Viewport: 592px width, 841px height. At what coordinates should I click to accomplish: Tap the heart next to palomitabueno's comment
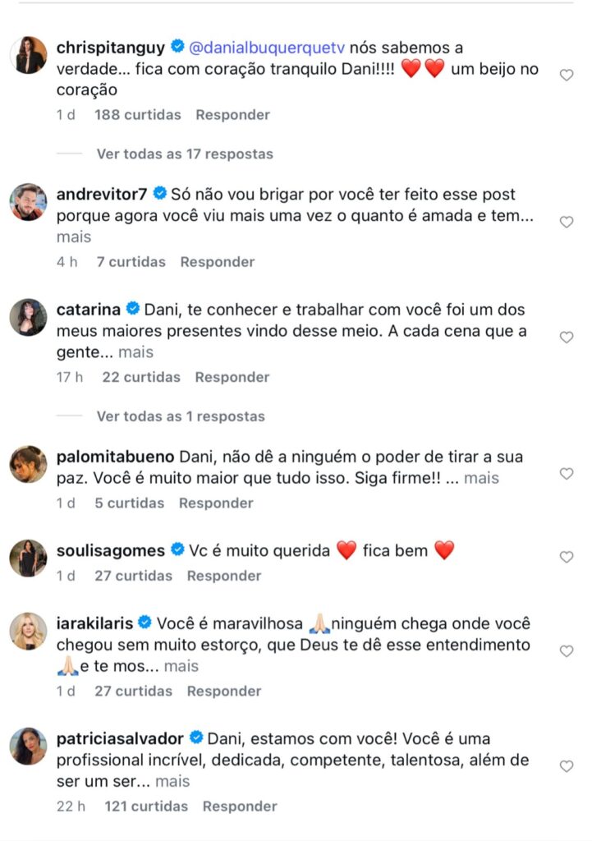[566, 474]
